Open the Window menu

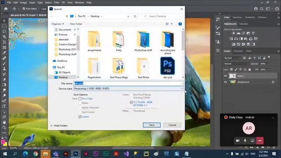pyautogui.click(x=79, y=3)
